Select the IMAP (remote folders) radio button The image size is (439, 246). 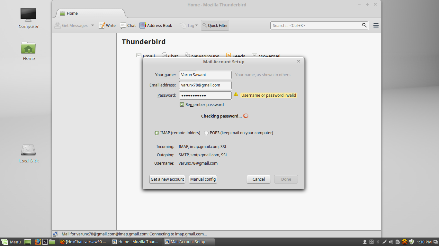click(x=157, y=133)
